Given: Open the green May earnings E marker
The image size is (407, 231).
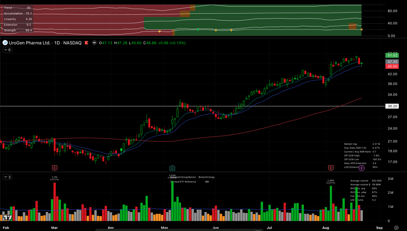Looking at the screenshot, I should (x=172, y=168).
